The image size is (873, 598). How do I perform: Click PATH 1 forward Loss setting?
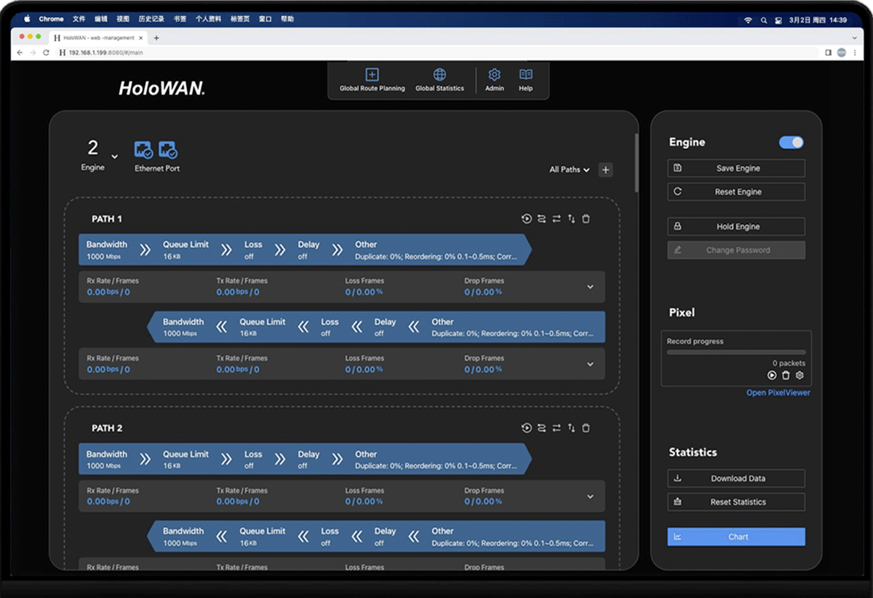pos(253,250)
